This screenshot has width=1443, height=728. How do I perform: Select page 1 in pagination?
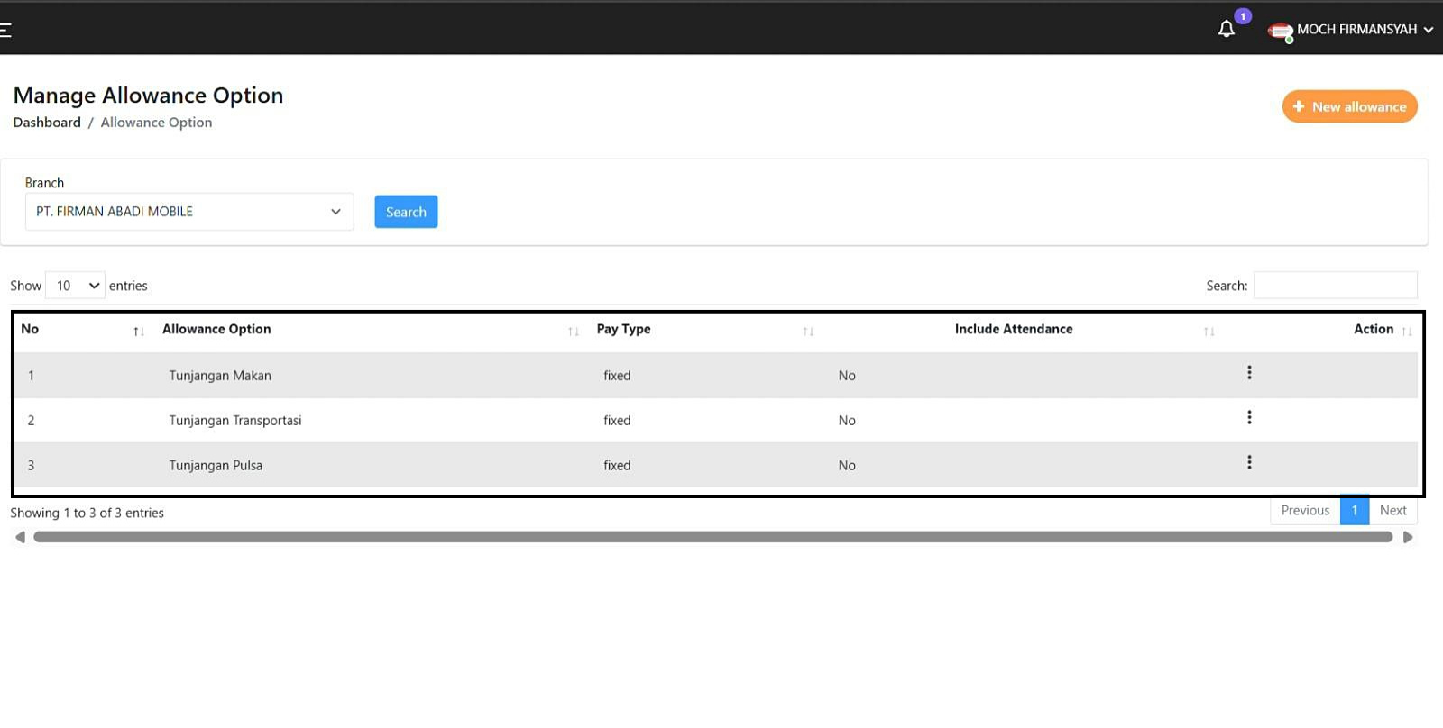(x=1354, y=511)
